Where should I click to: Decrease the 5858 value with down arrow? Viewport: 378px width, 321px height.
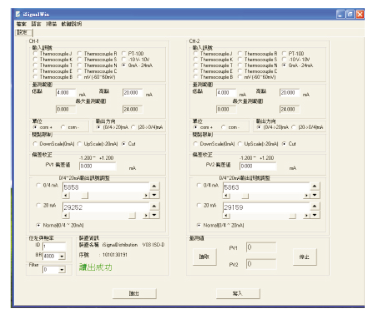point(154,195)
